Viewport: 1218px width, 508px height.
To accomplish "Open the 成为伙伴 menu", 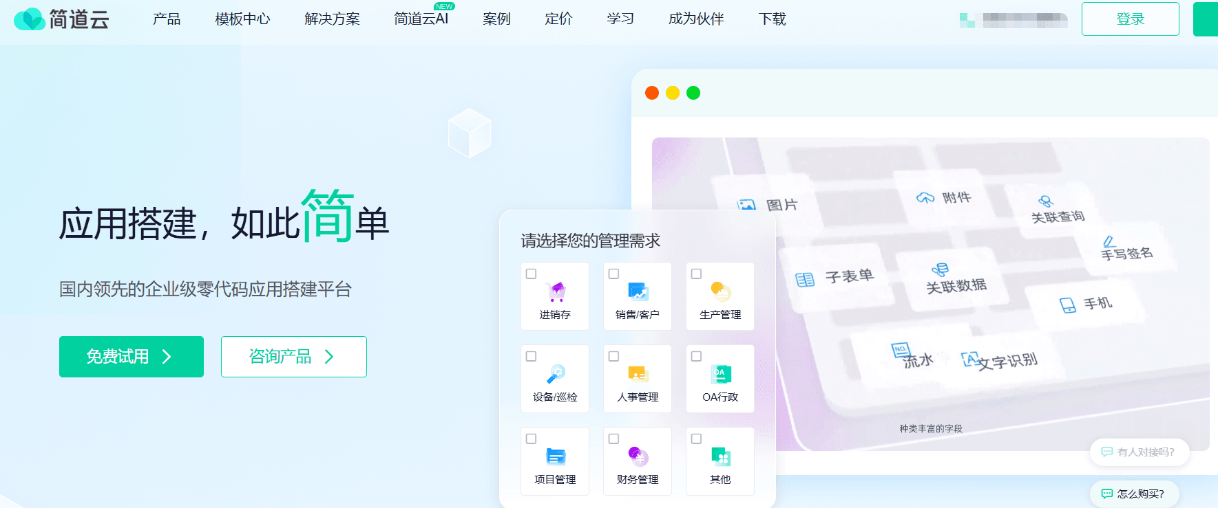I will (x=696, y=19).
